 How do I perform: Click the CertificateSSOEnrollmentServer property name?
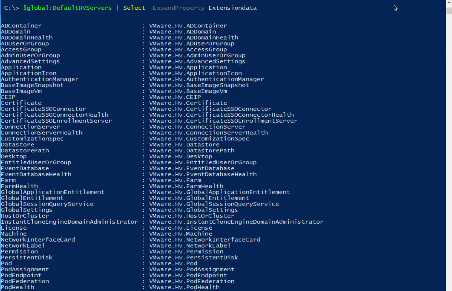coord(56,121)
